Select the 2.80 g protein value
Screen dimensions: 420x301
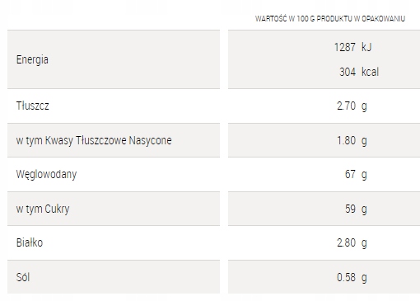pos(352,243)
